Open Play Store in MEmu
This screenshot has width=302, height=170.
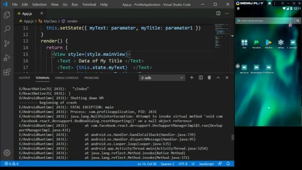268,43
